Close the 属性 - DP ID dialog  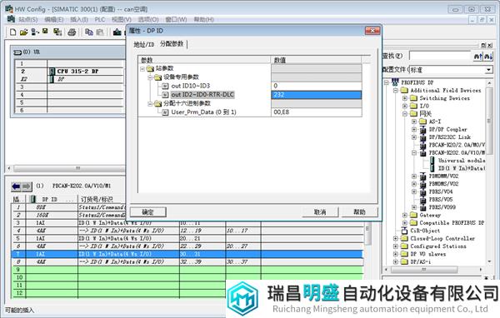click(x=372, y=31)
